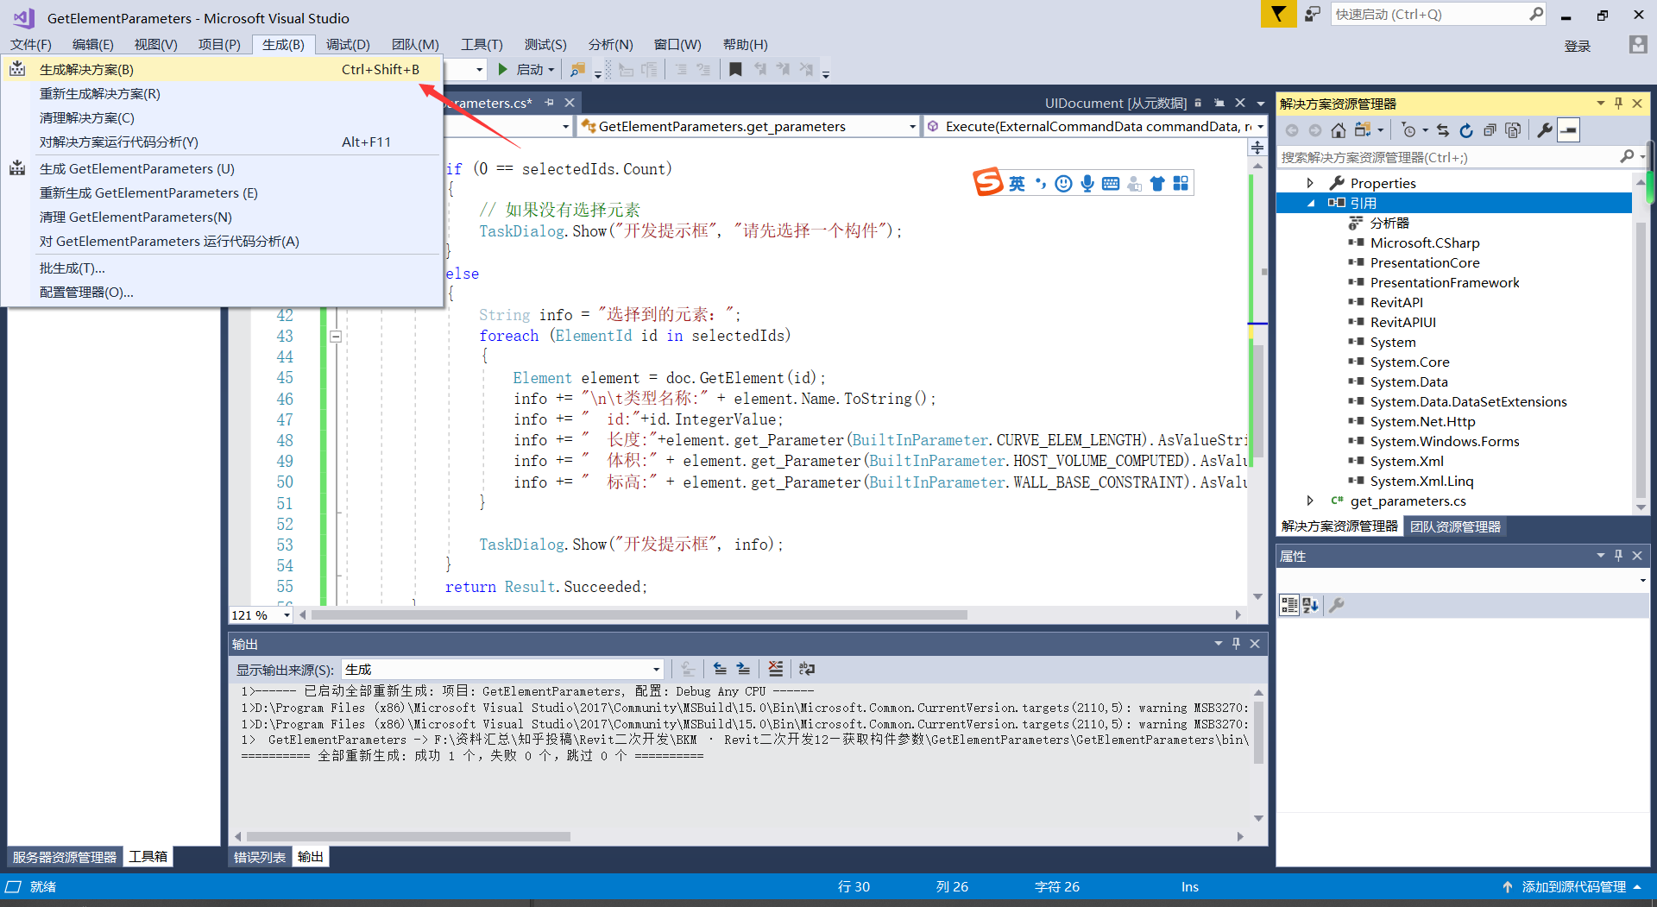Click the code editor horizontal scrollbar
Screen dimensions: 1657x907
(x=639, y=615)
